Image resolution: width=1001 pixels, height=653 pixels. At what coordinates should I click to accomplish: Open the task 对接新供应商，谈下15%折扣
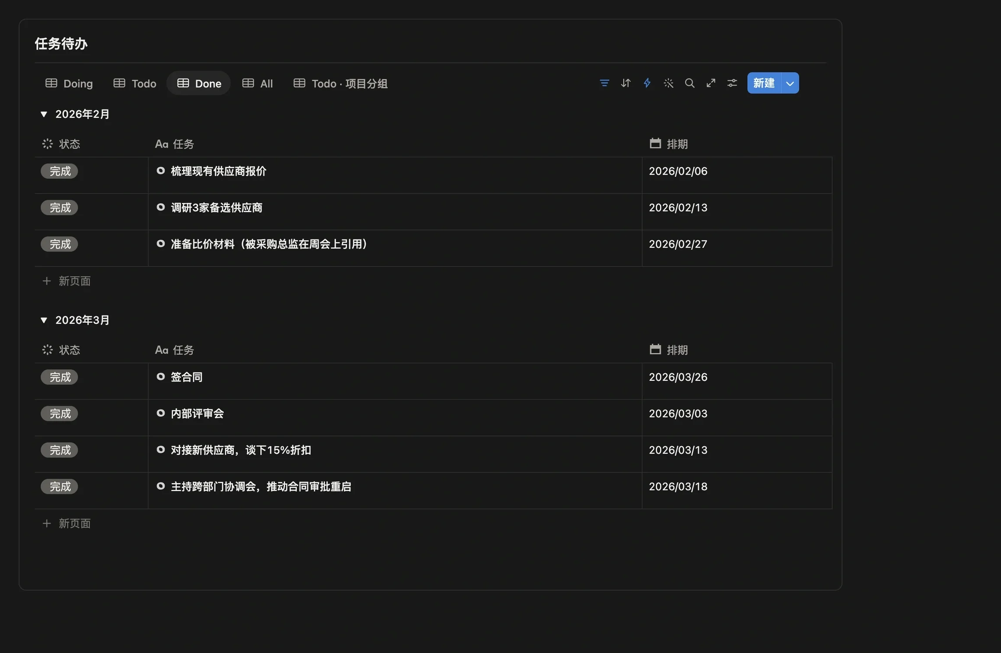point(241,450)
